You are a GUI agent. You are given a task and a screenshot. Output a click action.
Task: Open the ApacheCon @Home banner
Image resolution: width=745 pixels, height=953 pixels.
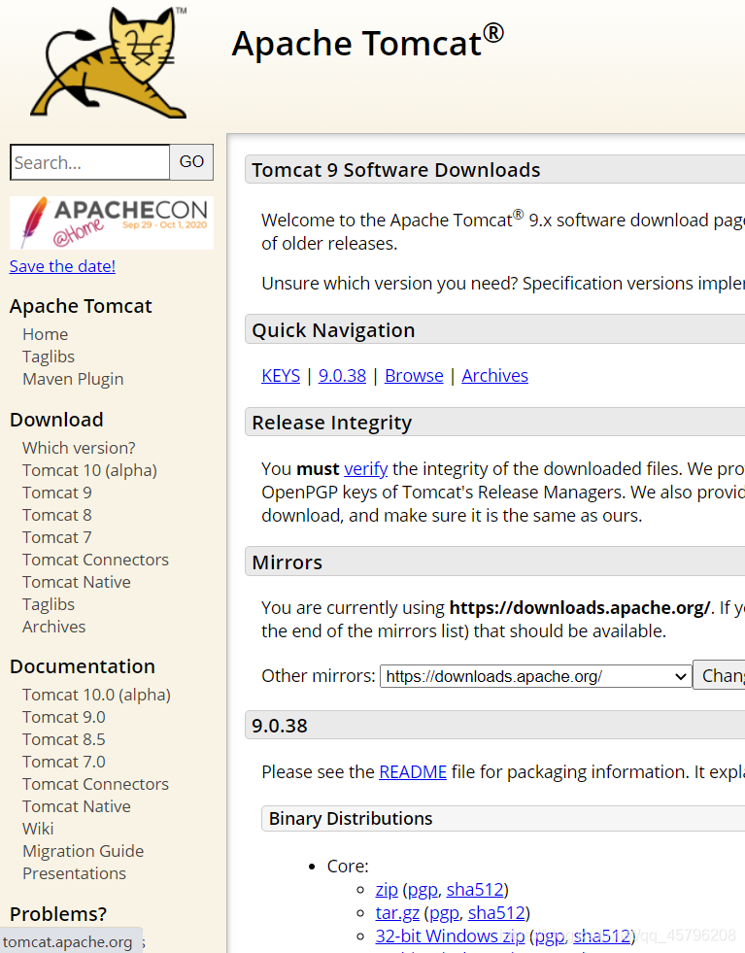pos(111,222)
